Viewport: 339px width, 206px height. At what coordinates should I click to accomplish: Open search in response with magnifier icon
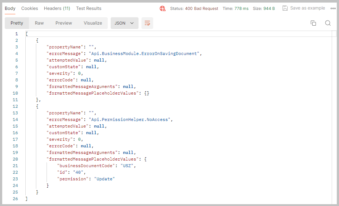[328, 23]
